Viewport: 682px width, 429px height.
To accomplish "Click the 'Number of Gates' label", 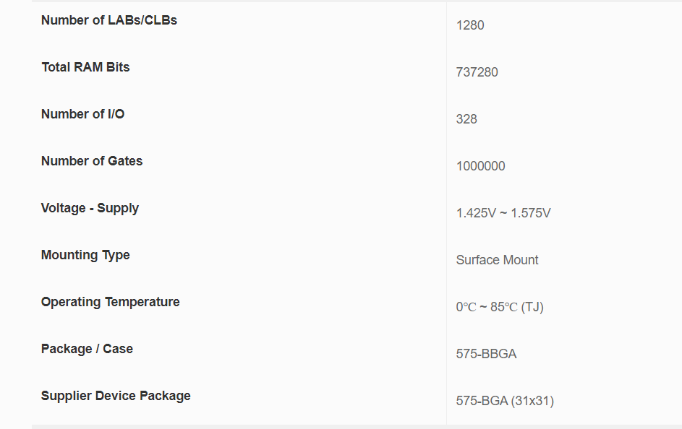I will 92,161.
